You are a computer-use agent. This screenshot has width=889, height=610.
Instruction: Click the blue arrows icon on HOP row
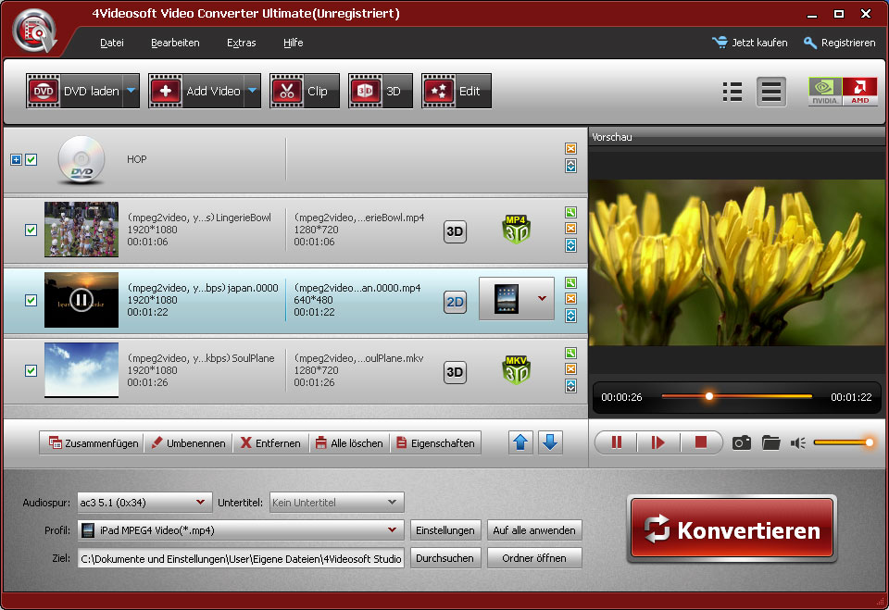click(x=571, y=166)
